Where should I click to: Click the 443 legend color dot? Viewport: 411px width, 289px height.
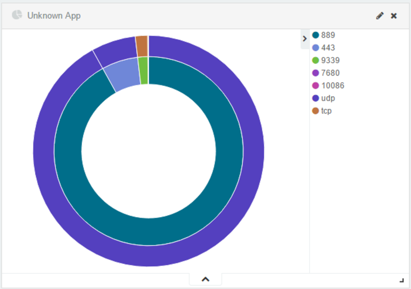pyautogui.click(x=316, y=48)
